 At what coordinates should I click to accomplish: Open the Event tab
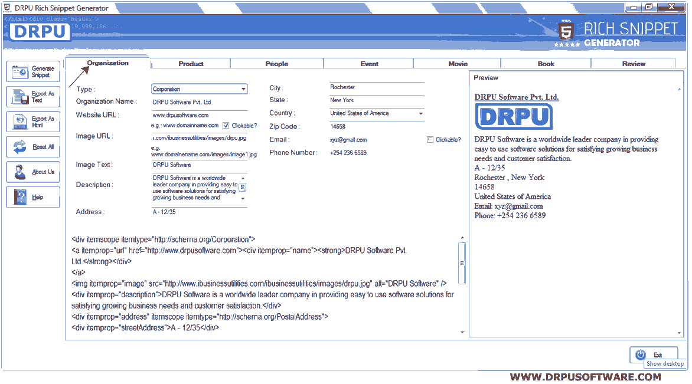pyautogui.click(x=369, y=64)
